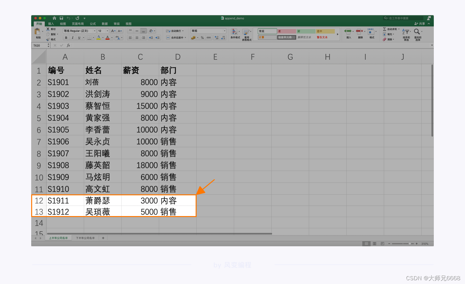This screenshot has width=465, height=284.
Task: Apply the 差 red cell style
Action: tap(287, 31)
